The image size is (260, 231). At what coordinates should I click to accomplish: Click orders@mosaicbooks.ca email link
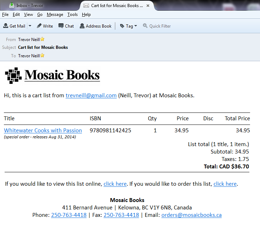tap(191, 215)
